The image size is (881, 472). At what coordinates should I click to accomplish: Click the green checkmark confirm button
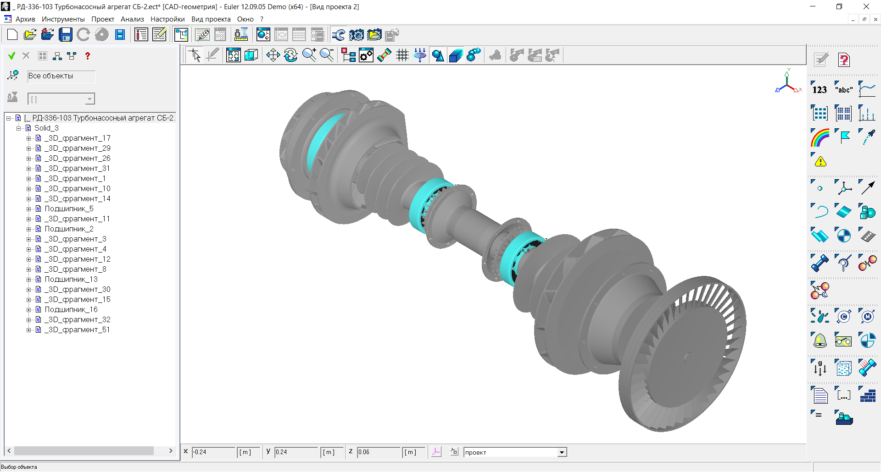tap(12, 56)
